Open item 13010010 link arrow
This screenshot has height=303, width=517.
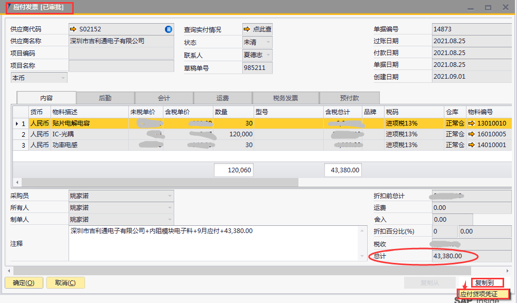pos(471,123)
